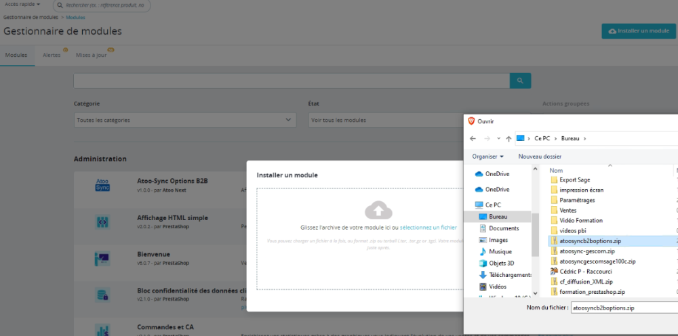Click the cloud upload icon in dialog
The image size is (678, 336).
(x=378, y=210)
